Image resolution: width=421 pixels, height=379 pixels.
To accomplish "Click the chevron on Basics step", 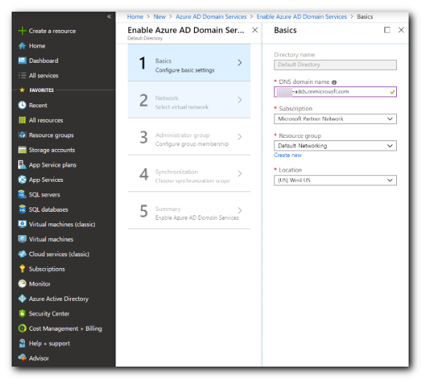I will click(x=240, y=63).
